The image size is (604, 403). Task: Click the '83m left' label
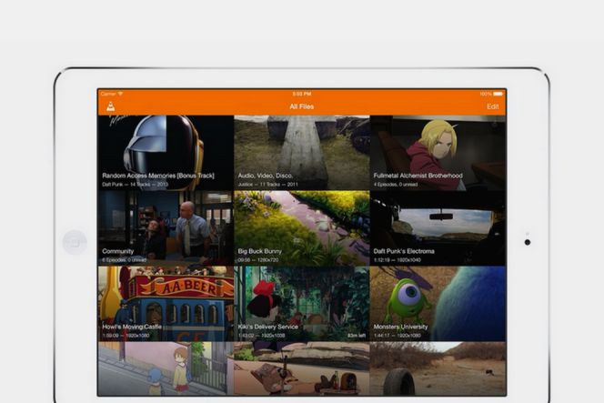tap(357, 336)
